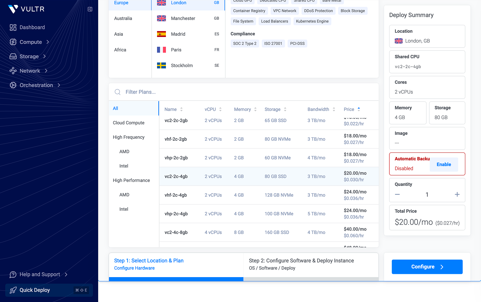481x302 pixels.
Task: Click the Quick Deploy rocket icon
Action: click(x=13, y=290)
